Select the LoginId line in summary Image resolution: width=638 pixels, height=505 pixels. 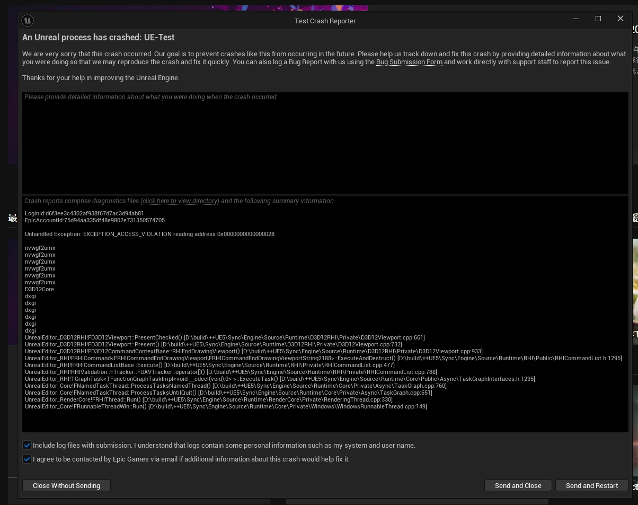(x=84, y=213)
